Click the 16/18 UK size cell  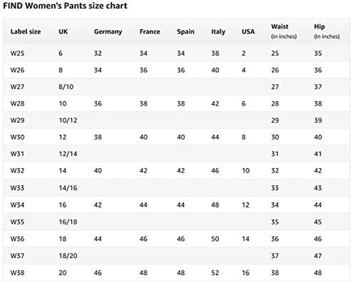[x=68, y=222]
